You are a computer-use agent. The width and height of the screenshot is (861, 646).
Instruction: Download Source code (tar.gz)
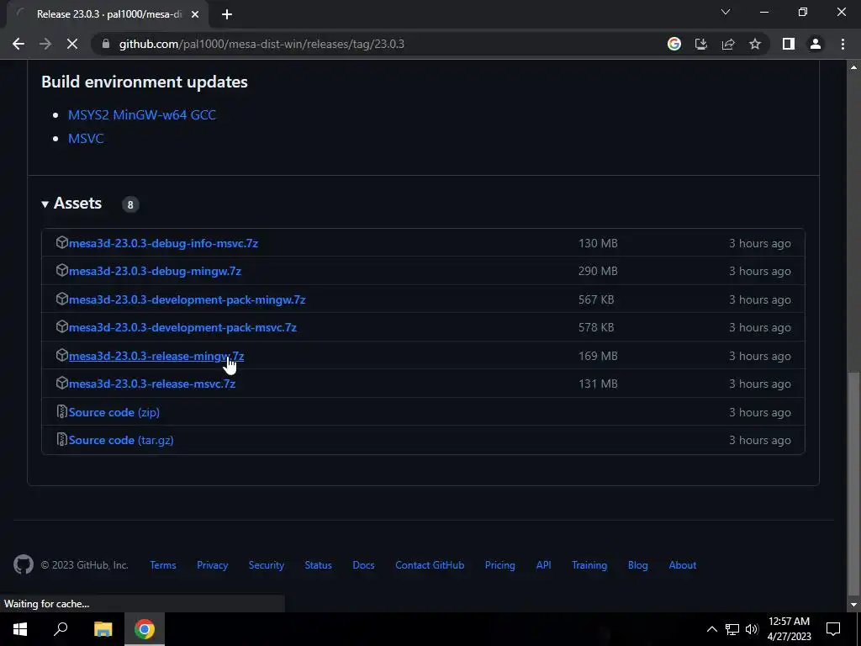coord(121,441)
